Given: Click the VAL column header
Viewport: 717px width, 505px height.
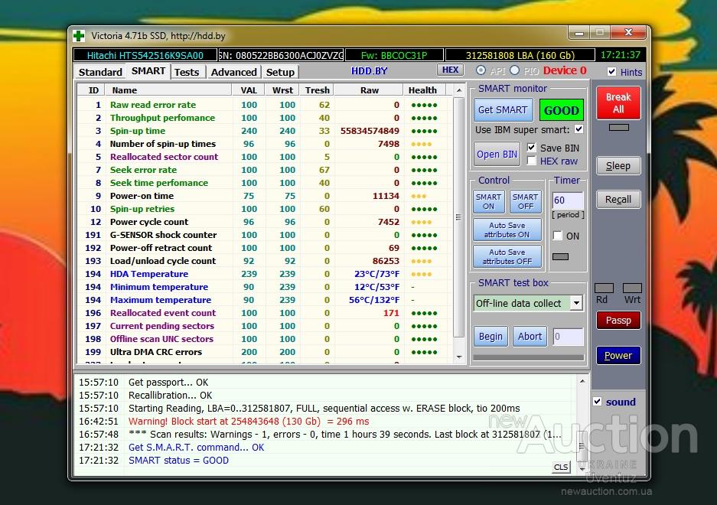Looking at the screenshot, I should pyautogui.click(x=249, y=90).
